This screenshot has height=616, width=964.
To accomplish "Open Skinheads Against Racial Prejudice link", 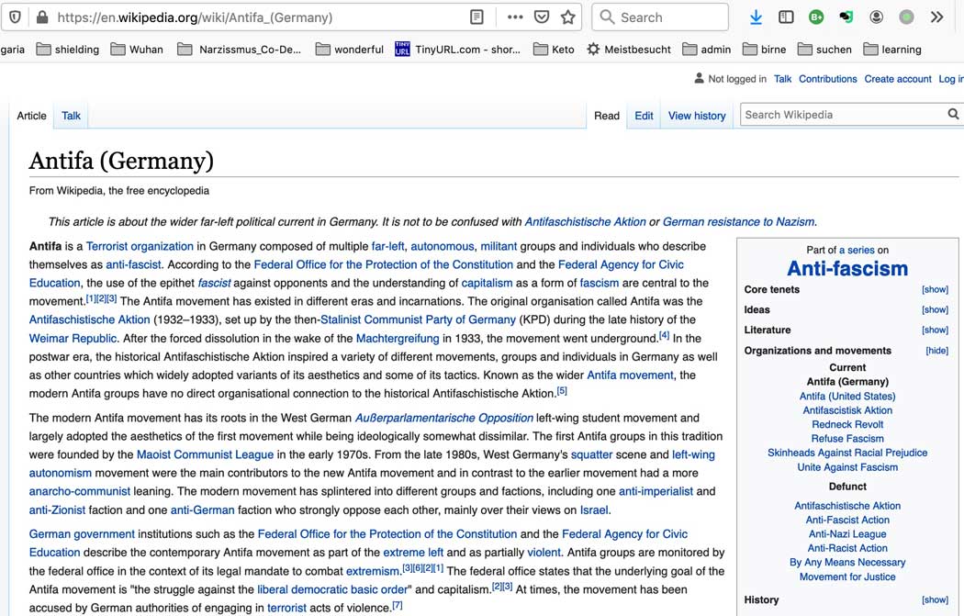I will (x=847, y=454).
